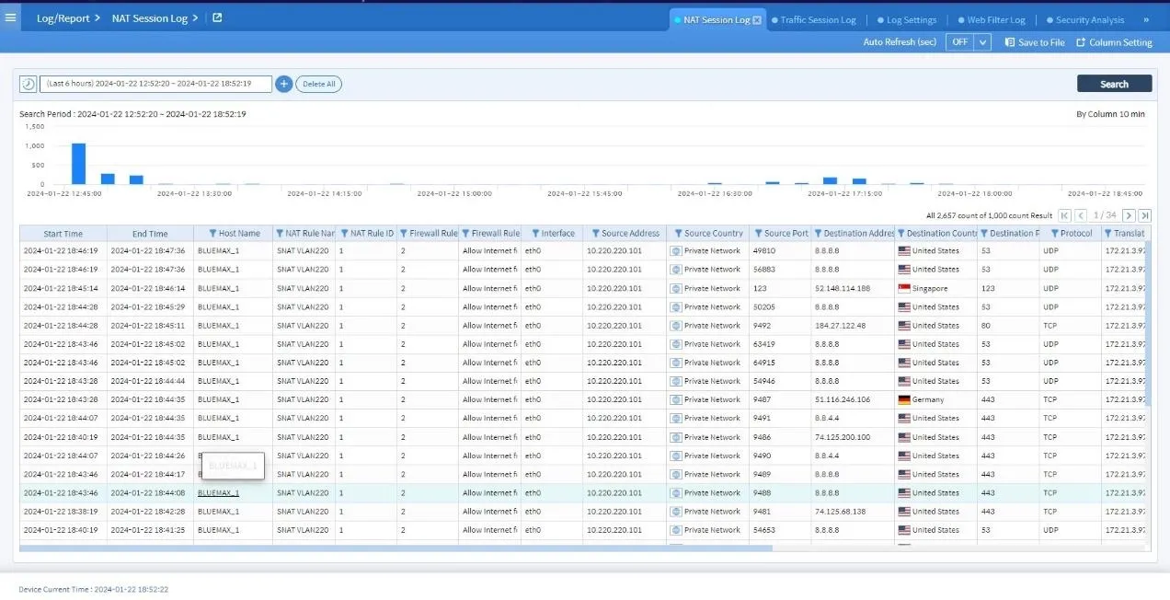1170x600 pixels.
Task: Filter the Protocol column using funnel icon
Action: (x=1054, y=234)
